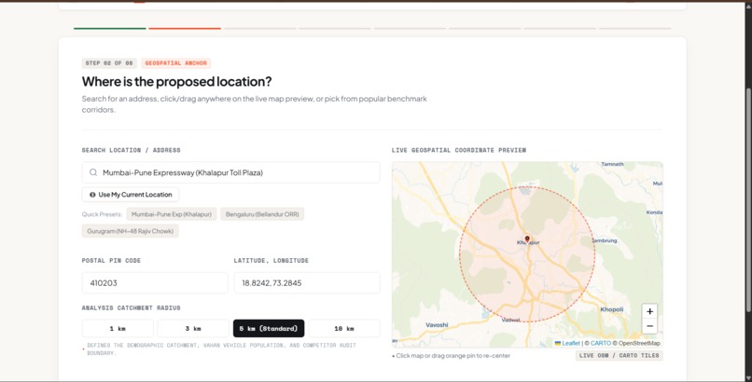This screenshot has height=382, width=752.
Task: Choose 10 km catchment radius
Action: [344, 328]
